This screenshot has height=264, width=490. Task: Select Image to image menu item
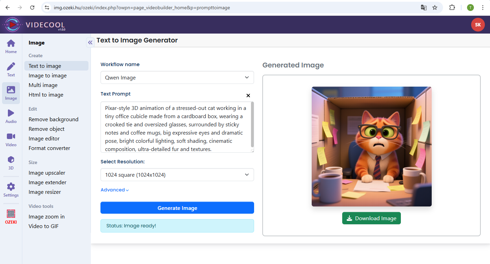(x=48, y=76)
